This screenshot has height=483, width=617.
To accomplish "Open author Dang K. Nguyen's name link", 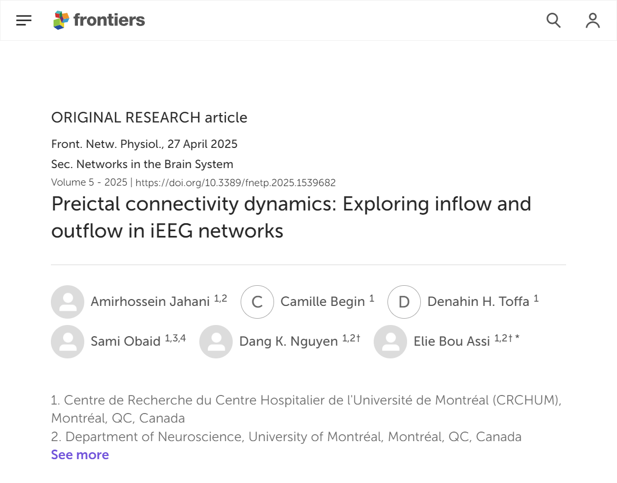I will [x=288, y=341].
